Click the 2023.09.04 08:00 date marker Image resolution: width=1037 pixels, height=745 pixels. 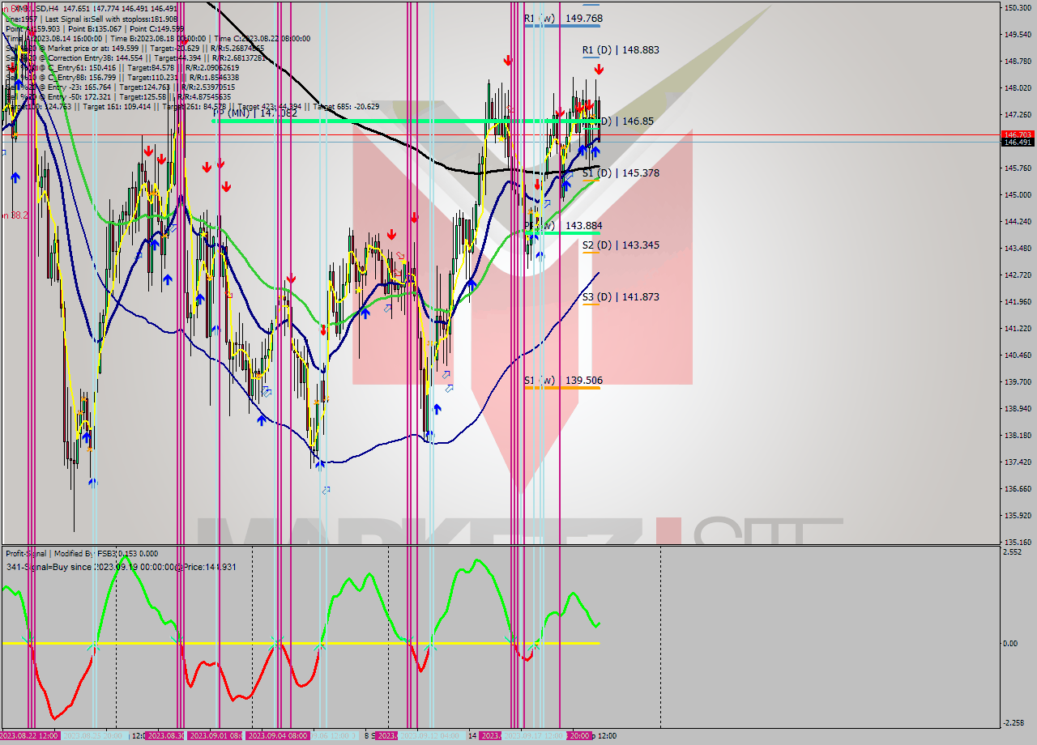pos(277,736)
